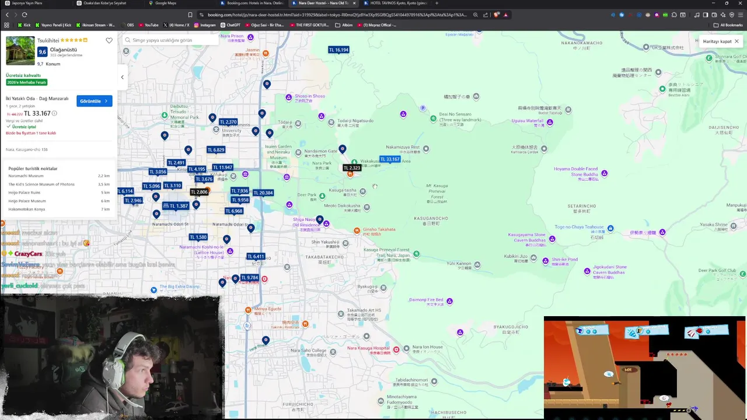
Task: Select the TL 4.195 map price marker
Action: coord(197,169)
